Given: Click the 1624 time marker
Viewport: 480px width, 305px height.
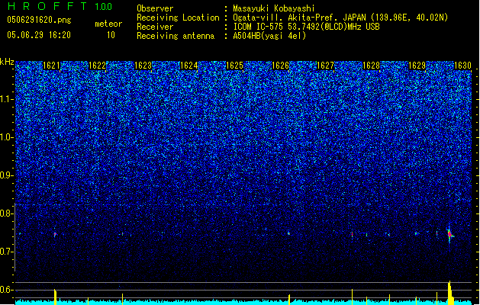Looking at the screenshot, I should (x=189, y=66).
